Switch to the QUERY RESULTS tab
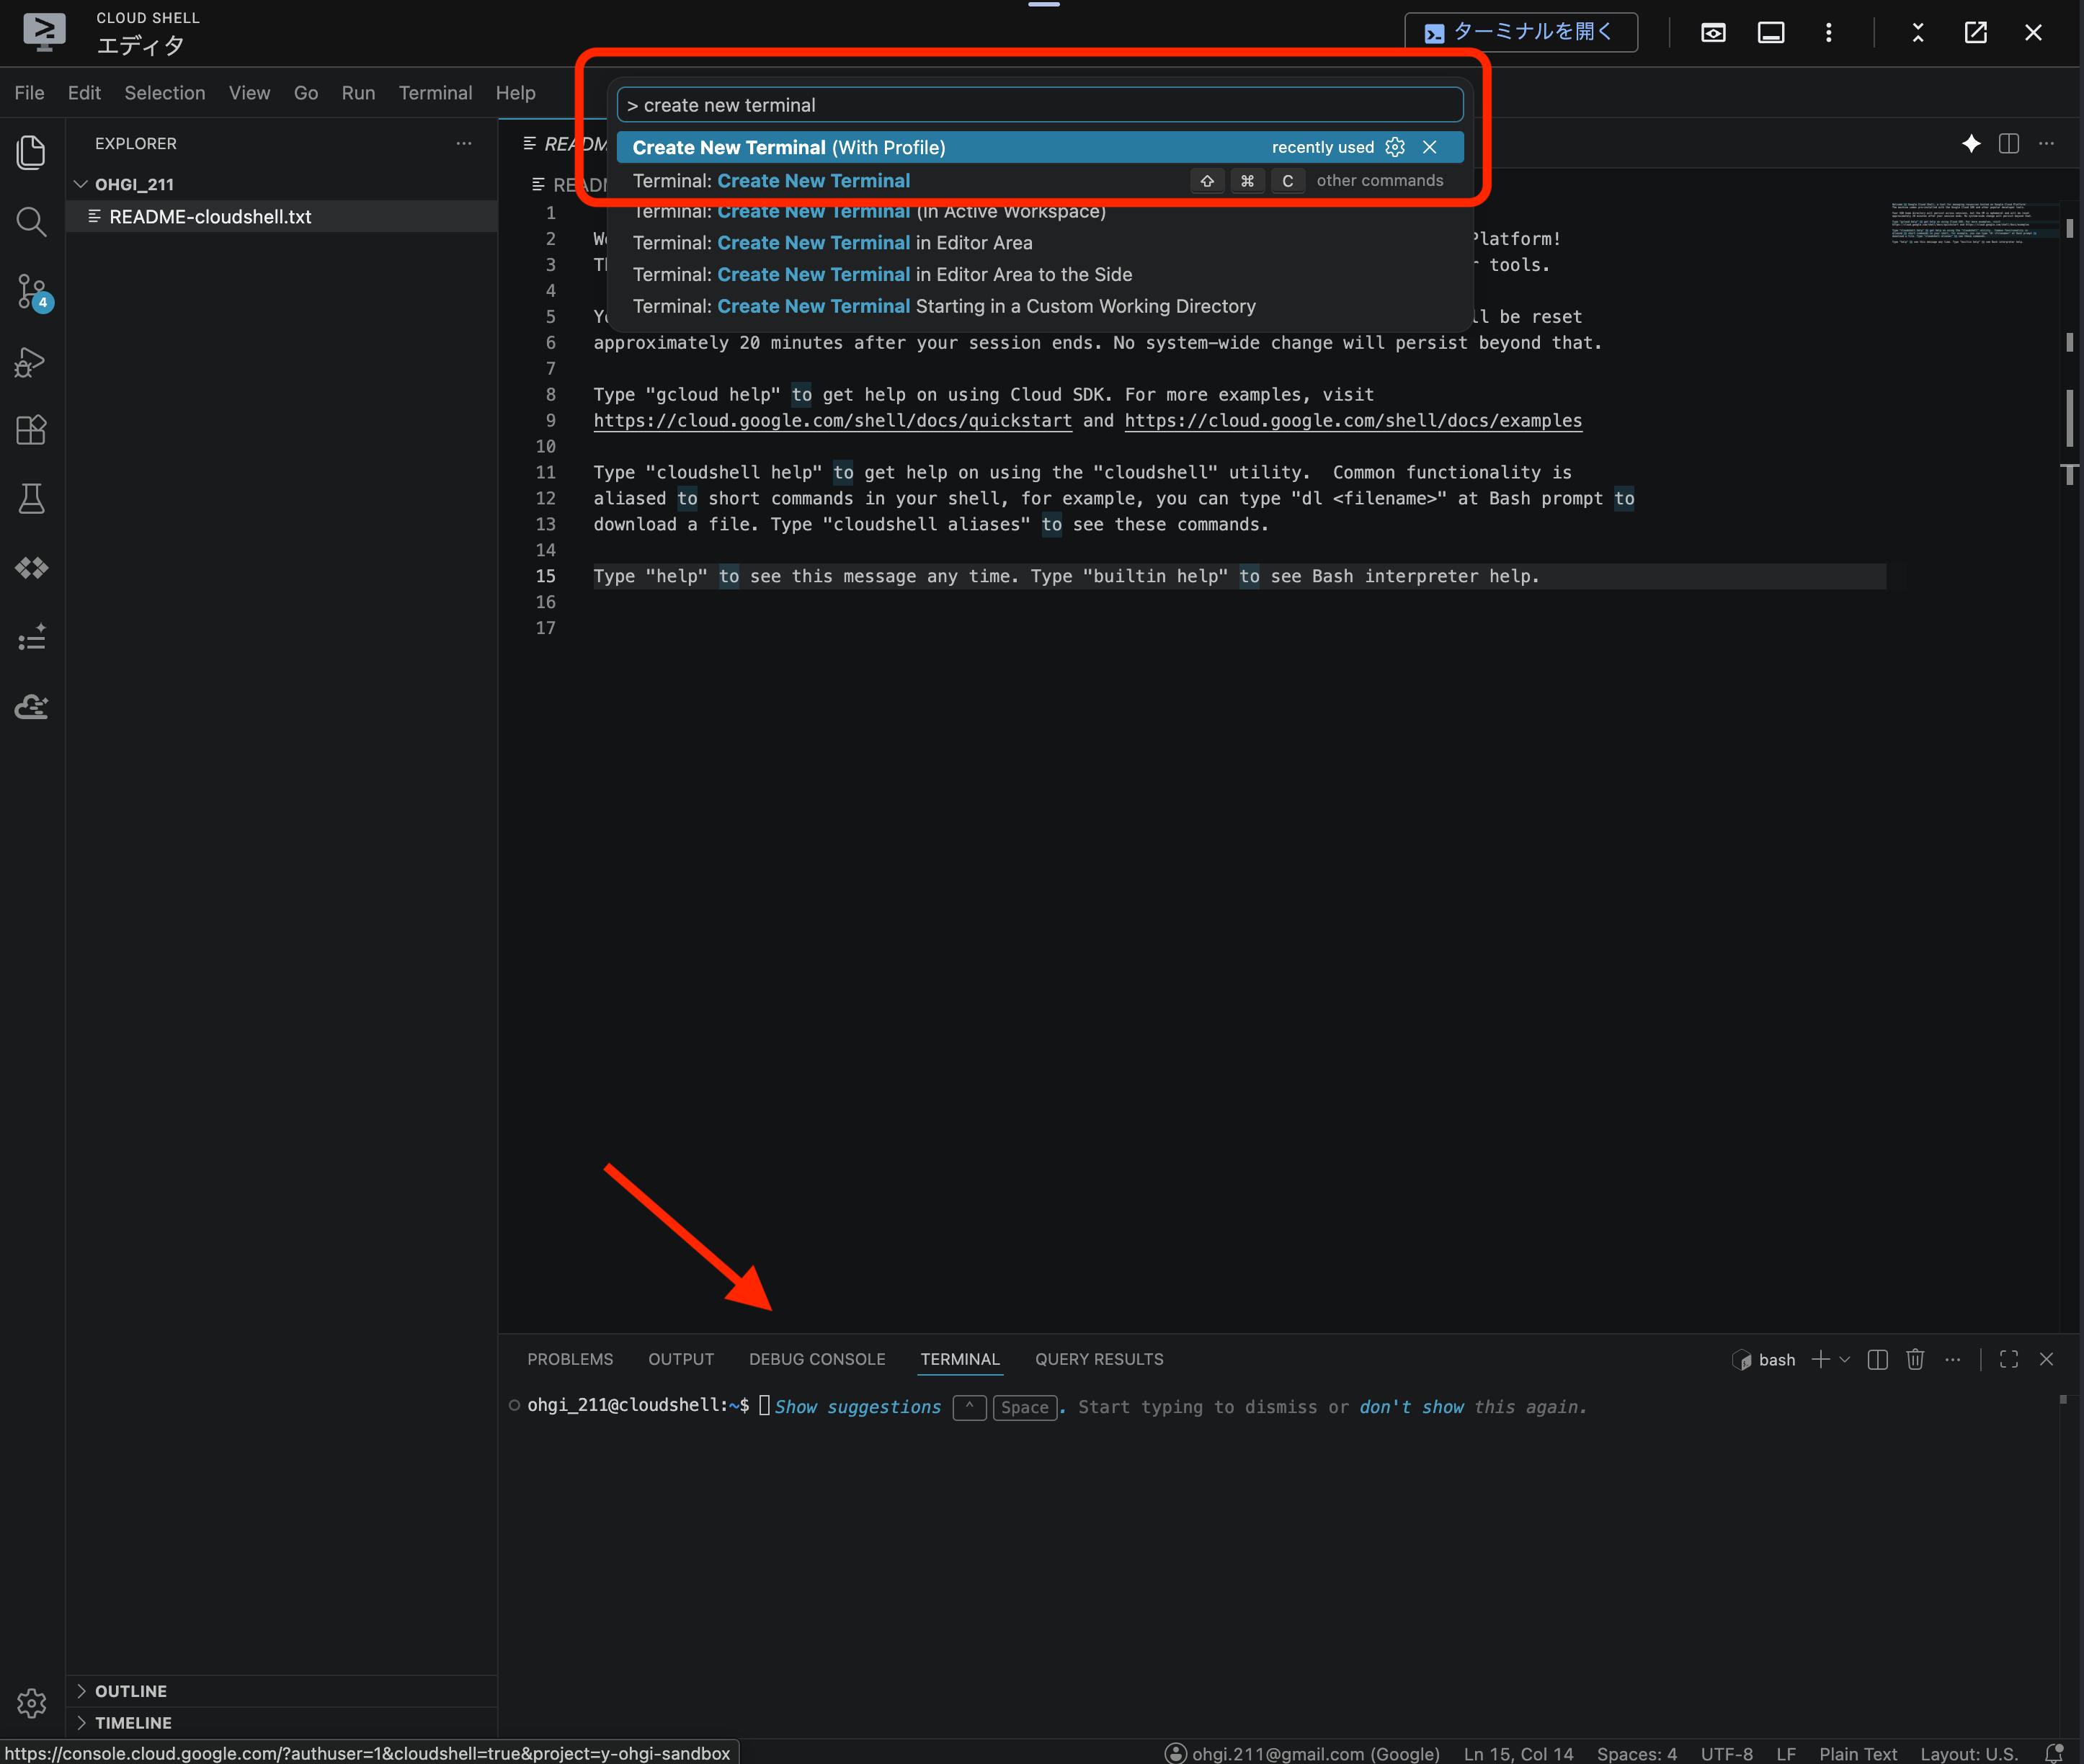2084x1764 pixels. click(1099, 1359)
